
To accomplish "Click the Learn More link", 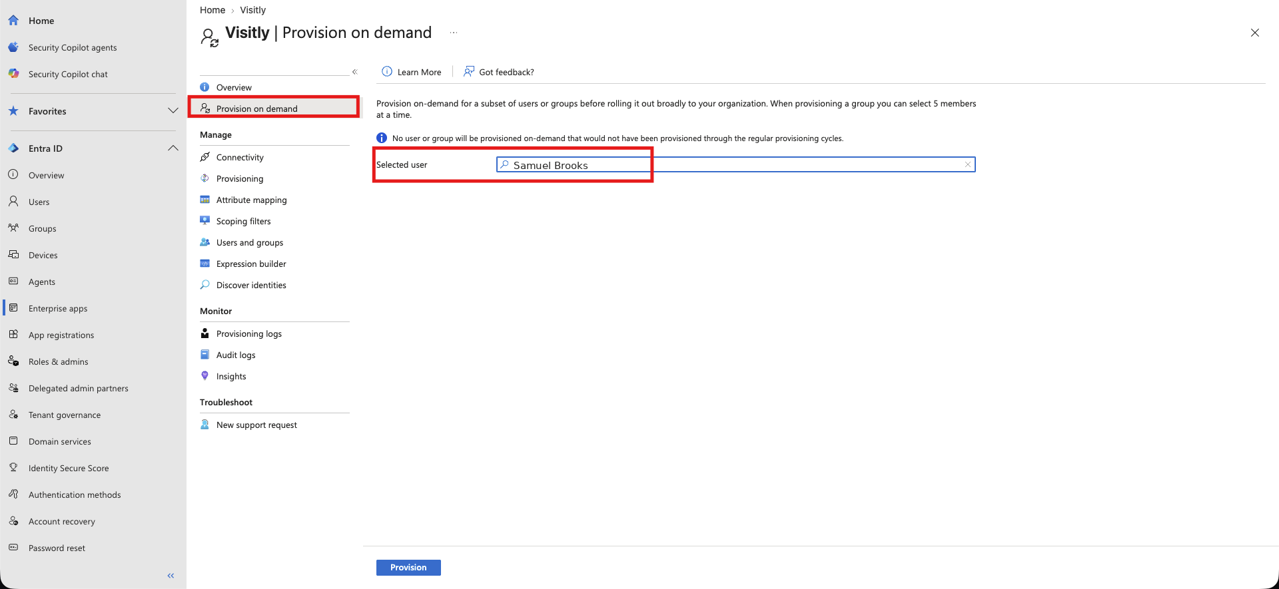I will coord(412,72).
